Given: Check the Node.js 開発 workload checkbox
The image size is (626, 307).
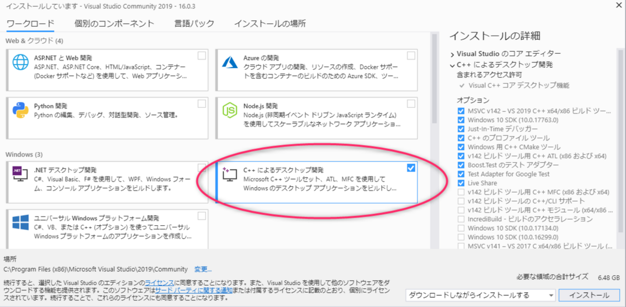Looking at the screenshot, I should [411, 104].
